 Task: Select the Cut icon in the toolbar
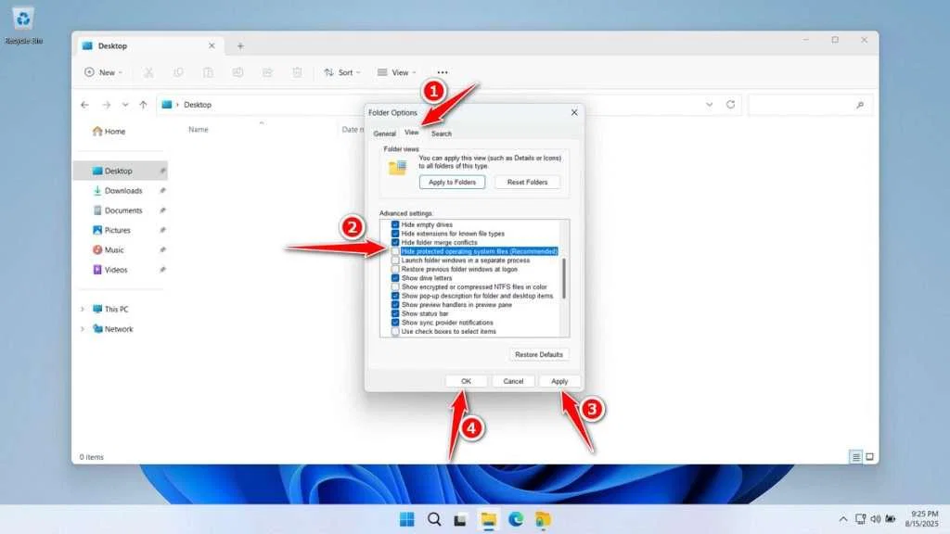(148, 72)
